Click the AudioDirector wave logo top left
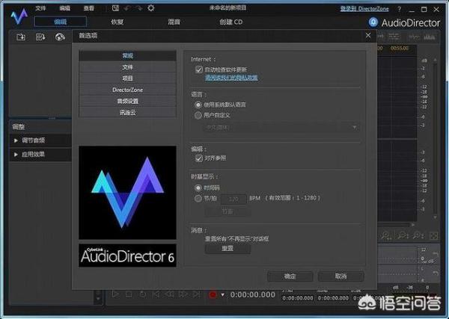 click(x=19, y=16)
